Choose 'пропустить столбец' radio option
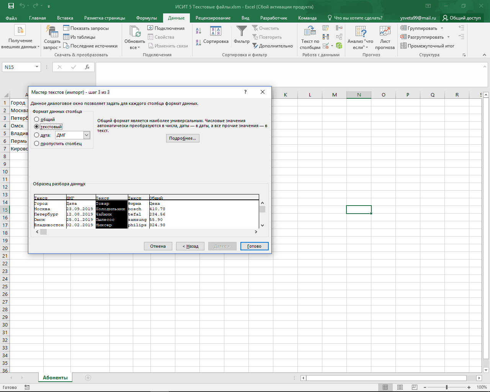This screenshot has width=490, height=392. tap(37, 144)
